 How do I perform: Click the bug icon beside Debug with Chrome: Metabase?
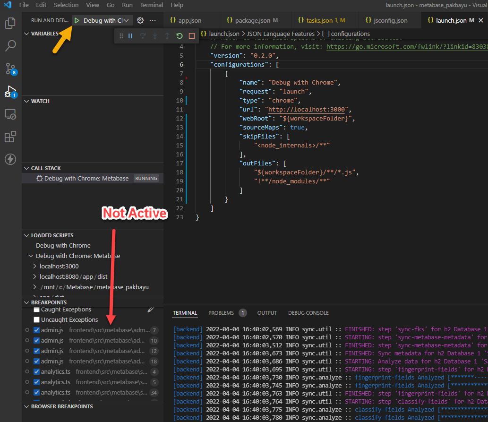pyautogui.click(x=40, y=179)
